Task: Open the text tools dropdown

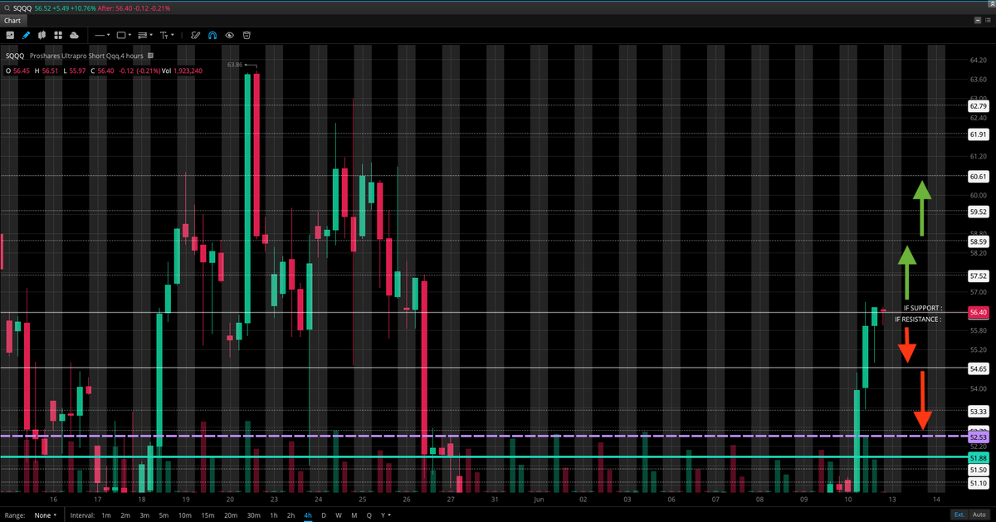Action: point(167,36)
